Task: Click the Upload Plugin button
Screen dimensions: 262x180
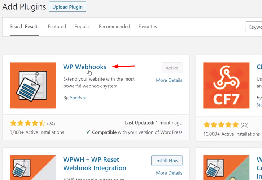Action: pos(67,7)
